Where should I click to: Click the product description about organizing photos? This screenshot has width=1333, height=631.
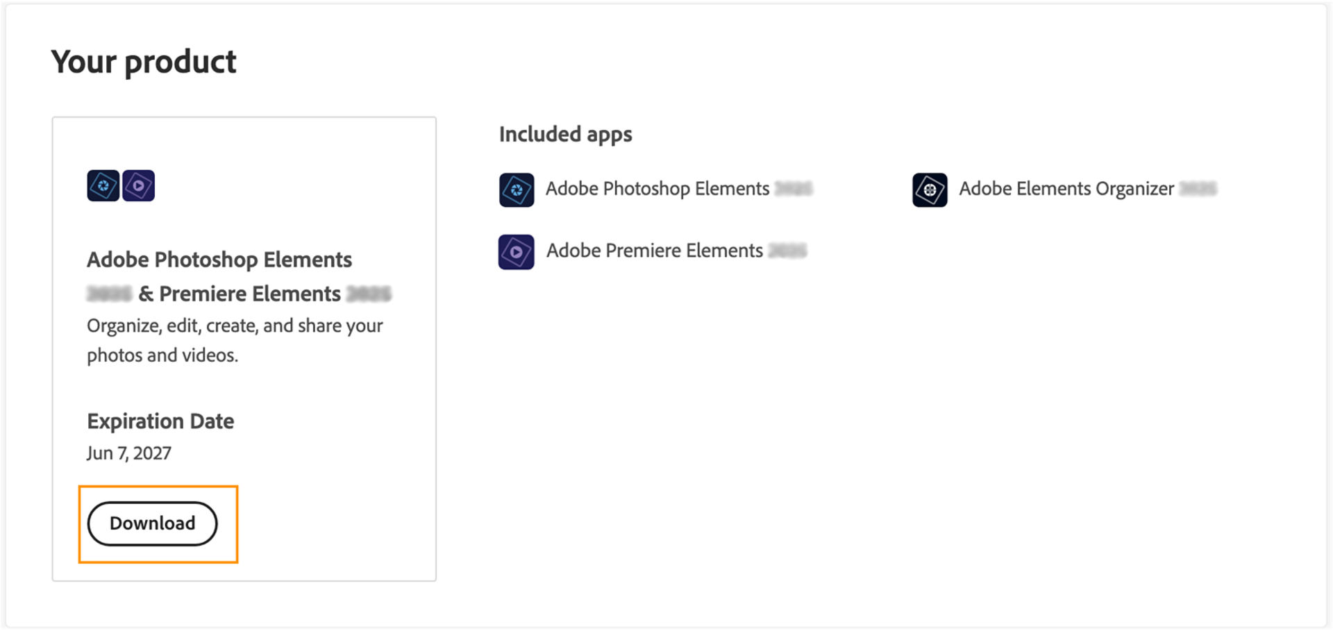(x=235, y=326)
